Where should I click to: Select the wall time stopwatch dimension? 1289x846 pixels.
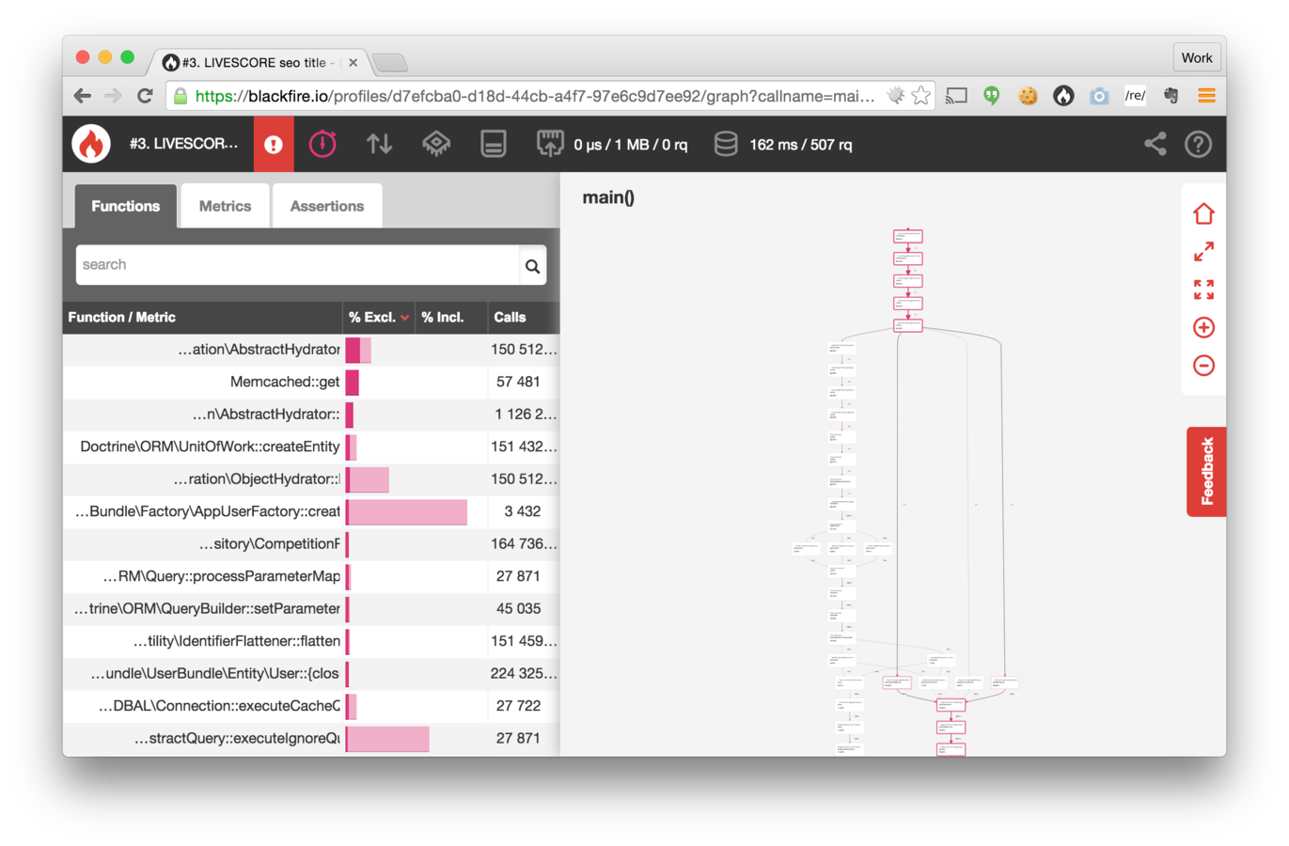(322, 144)
